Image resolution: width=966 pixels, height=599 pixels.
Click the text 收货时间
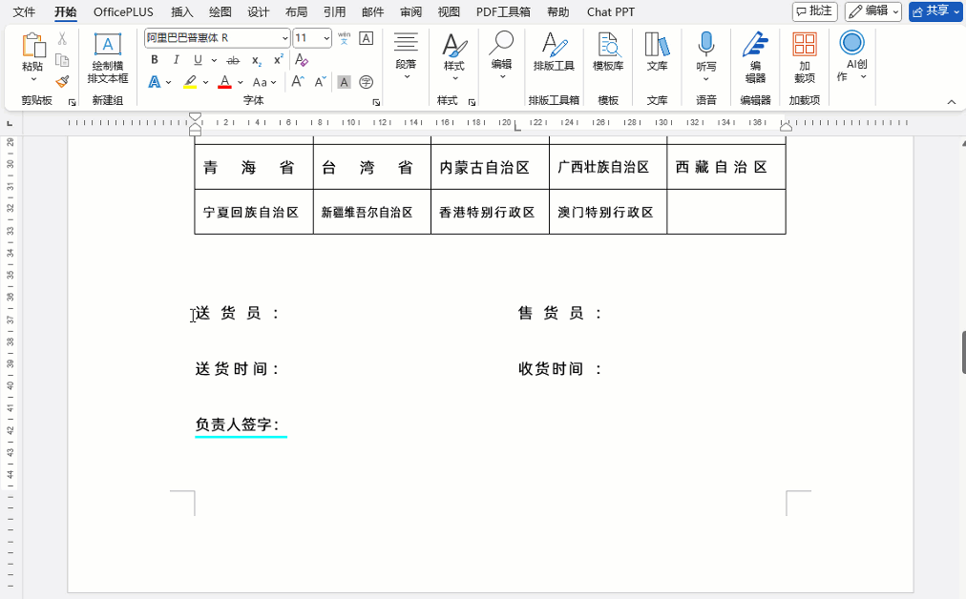click(x=551, y=369)
